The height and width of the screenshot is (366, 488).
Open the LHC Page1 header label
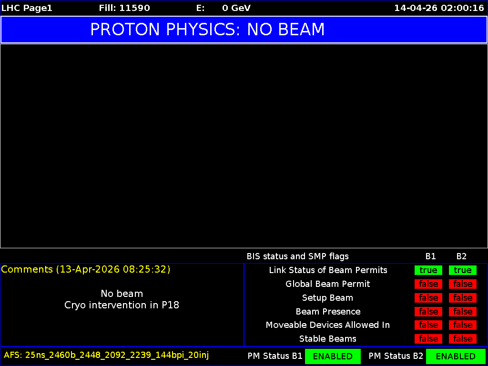[27, 8]
